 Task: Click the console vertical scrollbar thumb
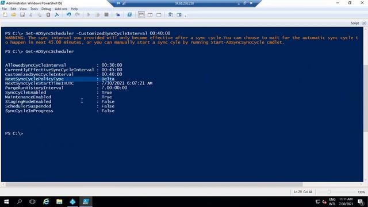(366, 98)
